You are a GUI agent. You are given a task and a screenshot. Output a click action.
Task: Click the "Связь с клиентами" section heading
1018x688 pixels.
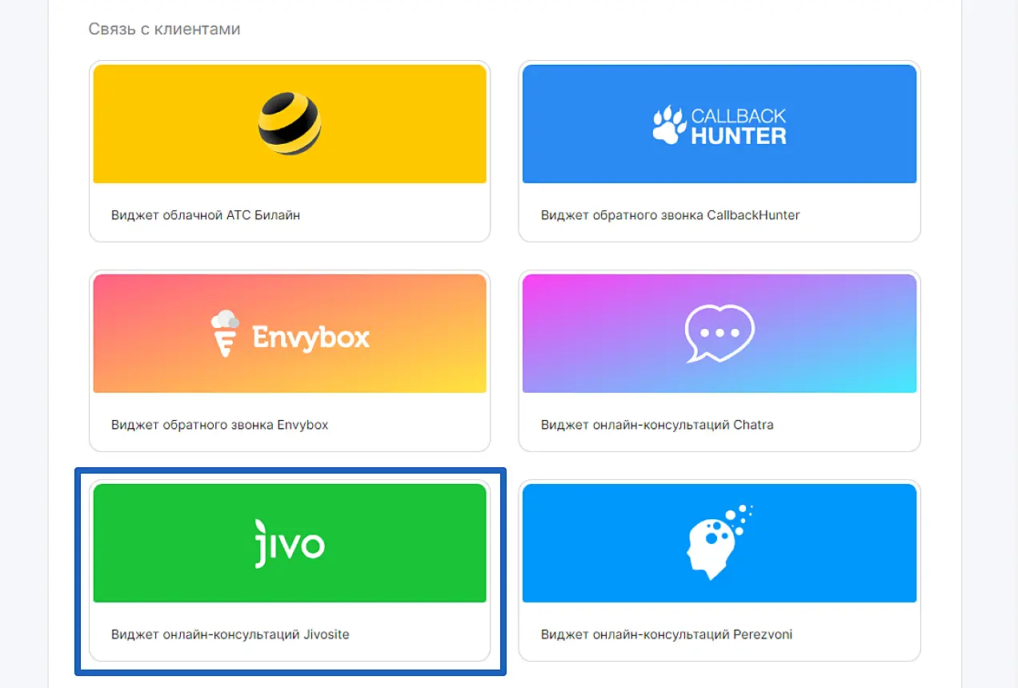coord(164,30)
